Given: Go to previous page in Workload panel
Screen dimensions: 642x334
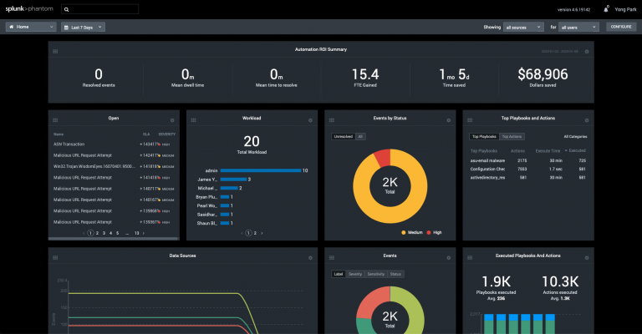Looking at the screenshot, I should (242, 233).
